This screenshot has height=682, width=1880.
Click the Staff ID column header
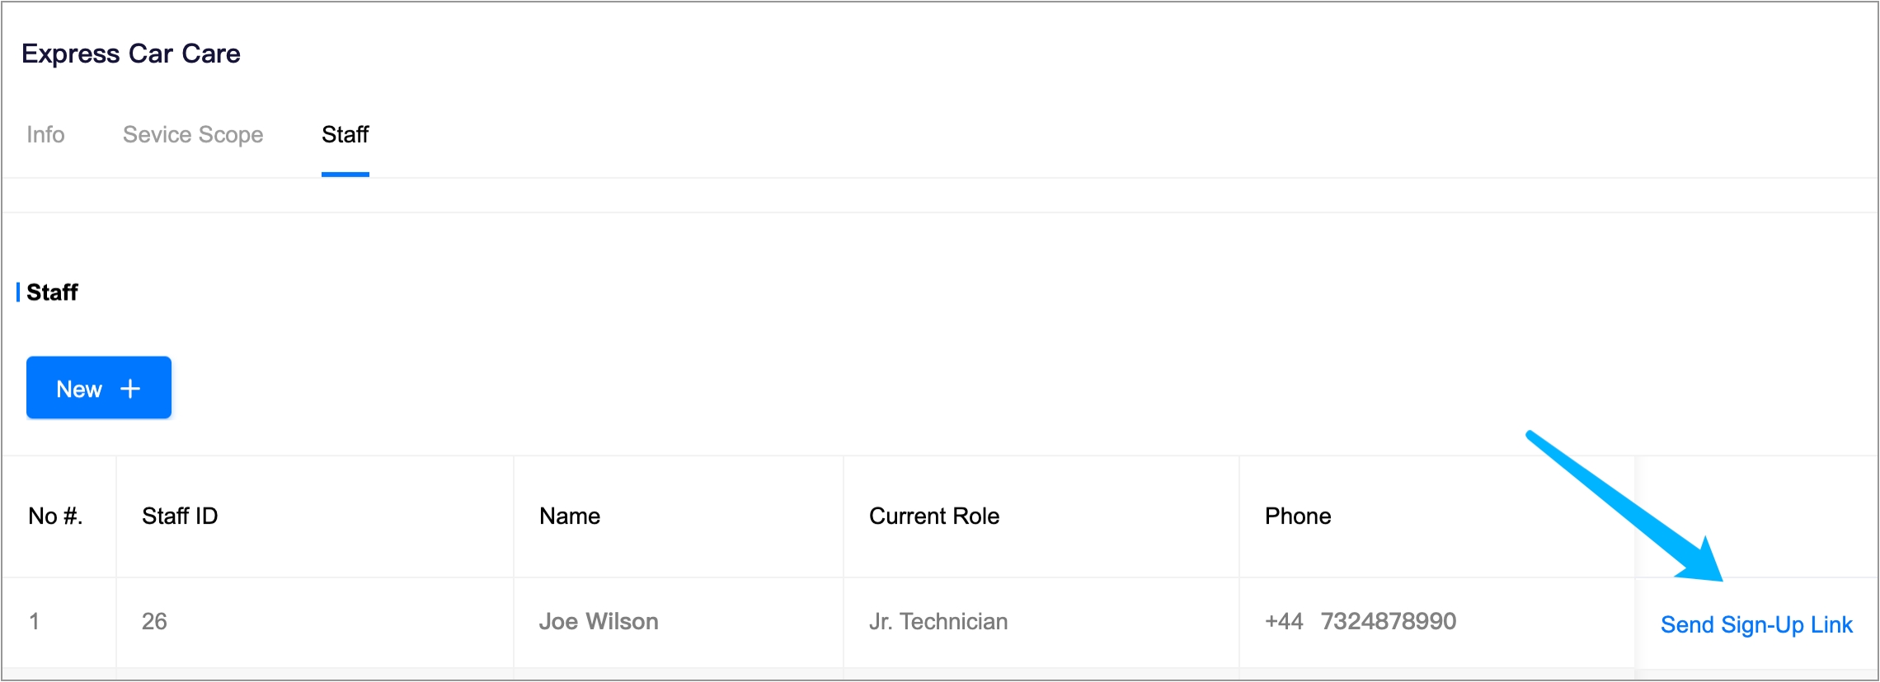(x=180, y=516)
